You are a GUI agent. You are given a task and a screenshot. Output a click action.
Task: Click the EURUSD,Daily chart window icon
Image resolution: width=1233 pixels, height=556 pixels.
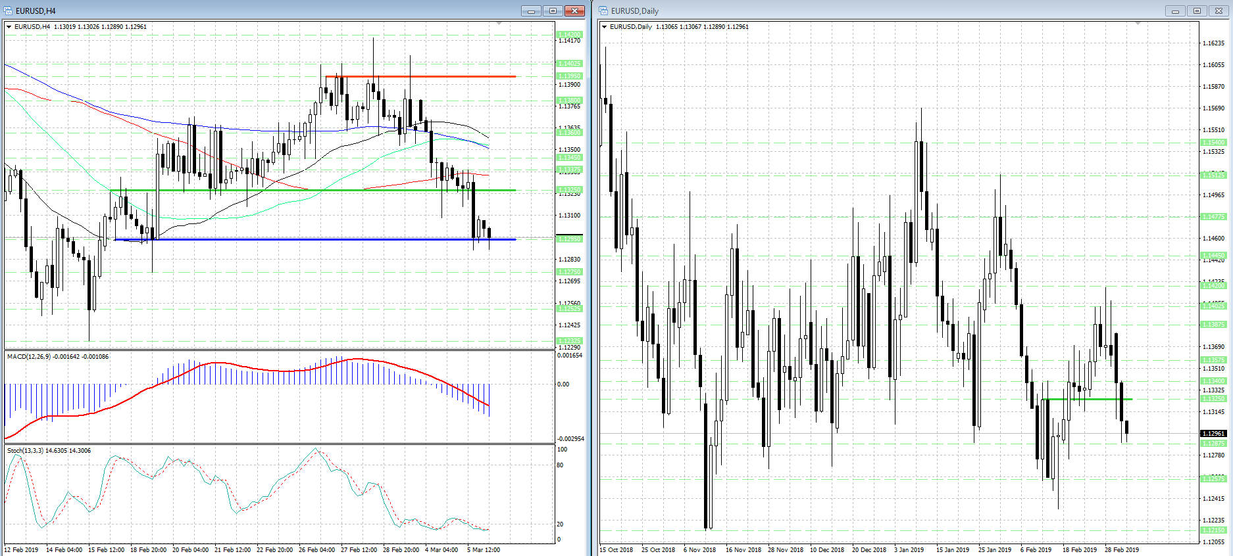coord(603,11)
